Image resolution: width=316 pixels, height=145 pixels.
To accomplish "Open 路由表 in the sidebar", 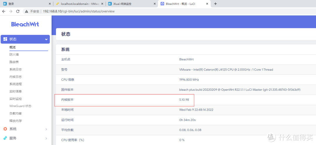I will [x=14, y=62].
